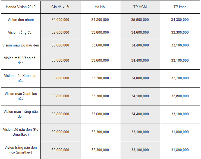The width and height of the screenshot is (201, 159).
Task: Click the Honda Vision 2019 header cell
Action: (21, 7)
